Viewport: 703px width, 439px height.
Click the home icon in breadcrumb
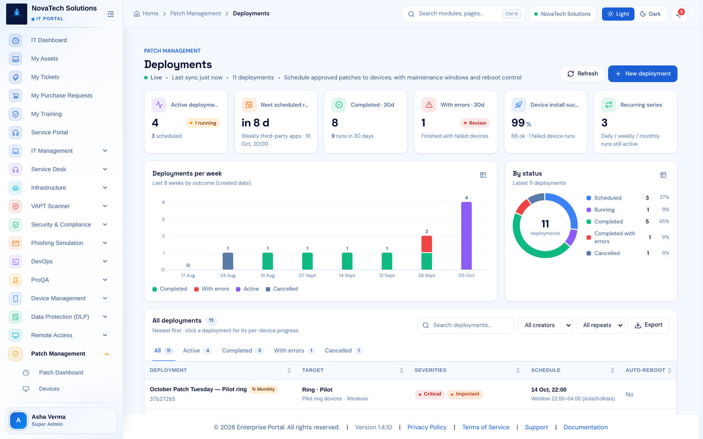tap(137, 14)
